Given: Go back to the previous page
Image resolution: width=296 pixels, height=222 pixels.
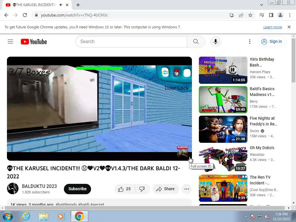Looking at the screenshot, I should point(6,15).
